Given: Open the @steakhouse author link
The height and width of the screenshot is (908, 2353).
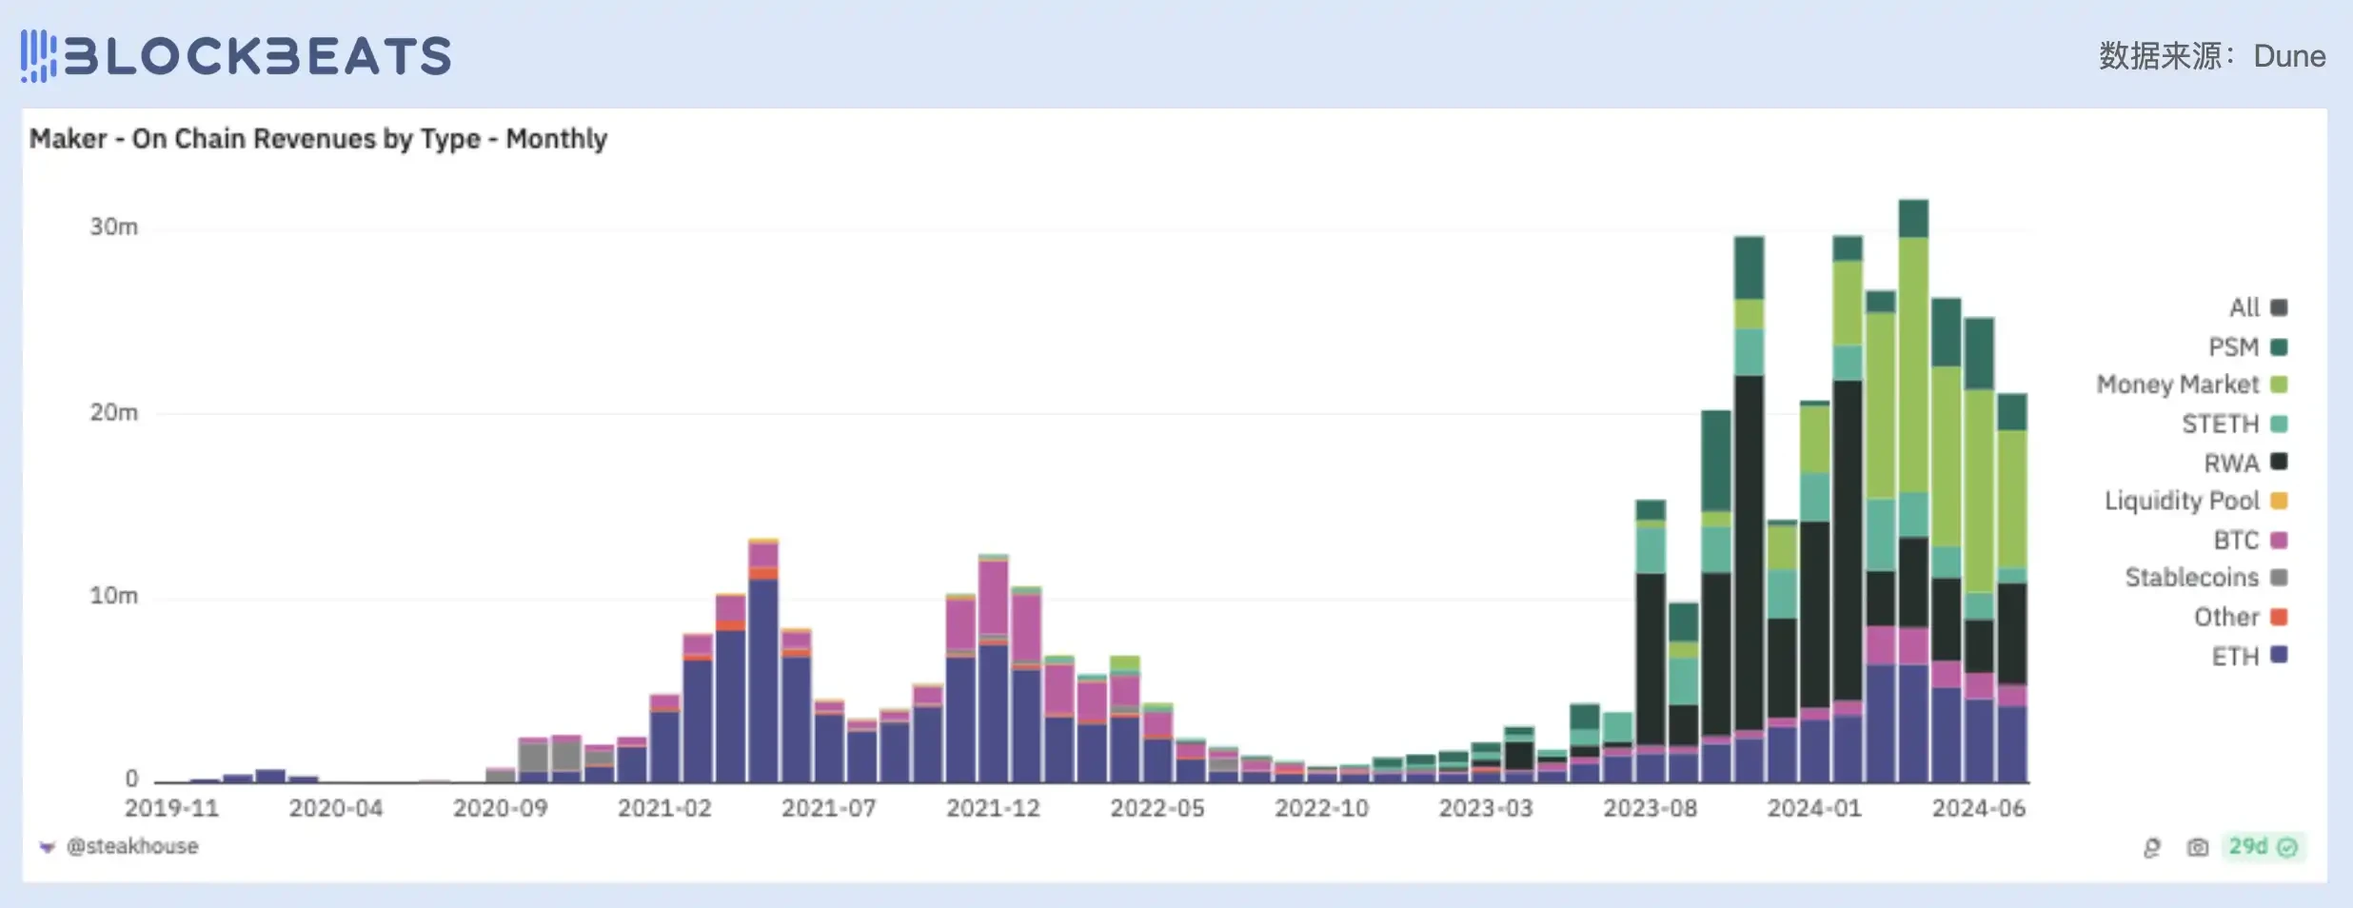Looking at the screenshot, I should pyautogui.click(x=132, y=847).
